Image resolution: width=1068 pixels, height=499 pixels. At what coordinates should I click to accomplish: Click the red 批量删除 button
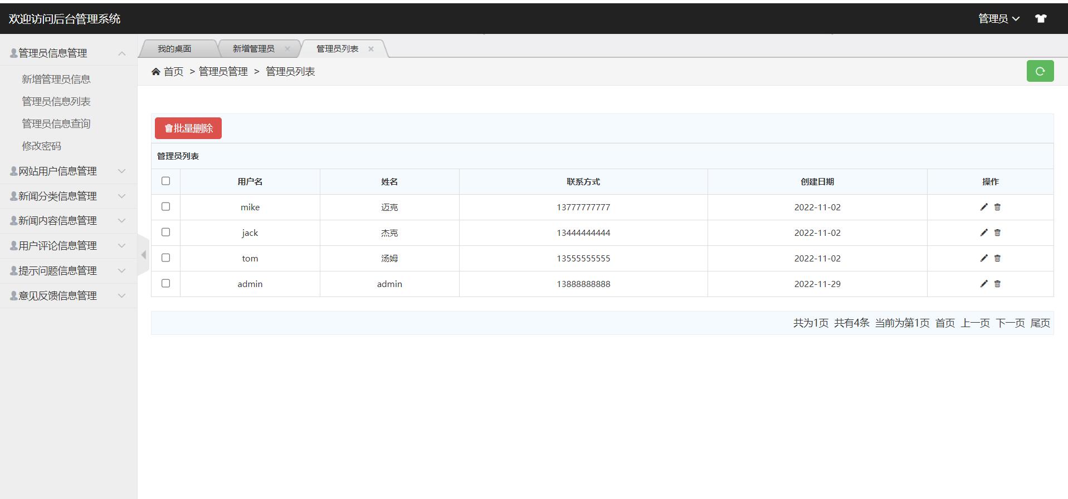tap(188, 128)
